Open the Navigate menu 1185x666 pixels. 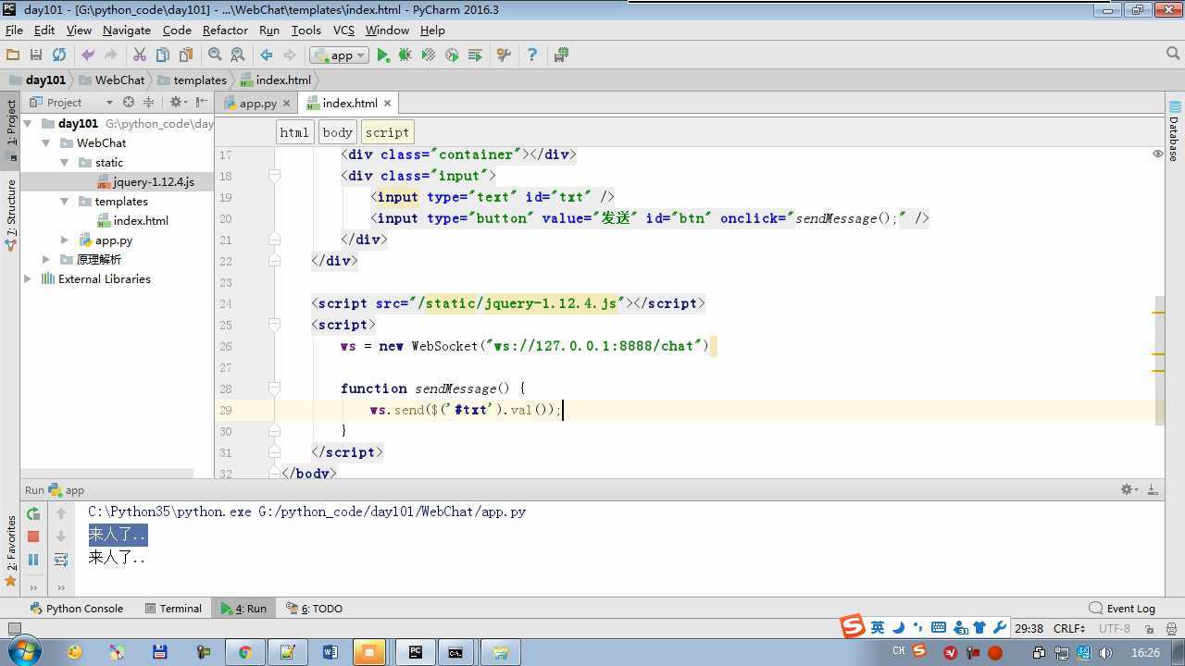pos(127,30)
